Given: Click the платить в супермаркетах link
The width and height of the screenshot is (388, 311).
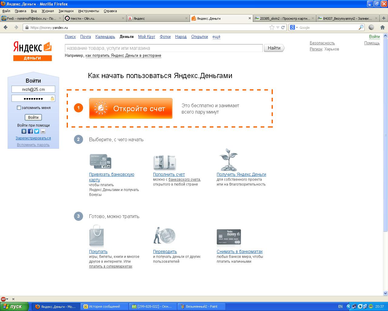Looking at the screenshot, I should [x=111, y=266].
